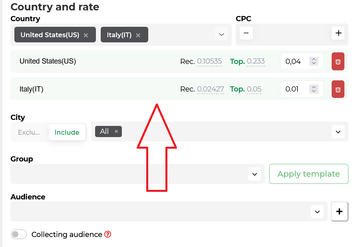Viewport: 356px width, 247px height.
Task: Remove United States(US) country tag
Action: point(86,35)
